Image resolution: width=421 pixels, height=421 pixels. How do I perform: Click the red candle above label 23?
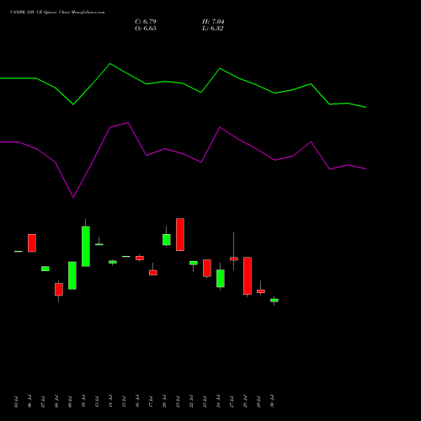[x=207, y=268]
